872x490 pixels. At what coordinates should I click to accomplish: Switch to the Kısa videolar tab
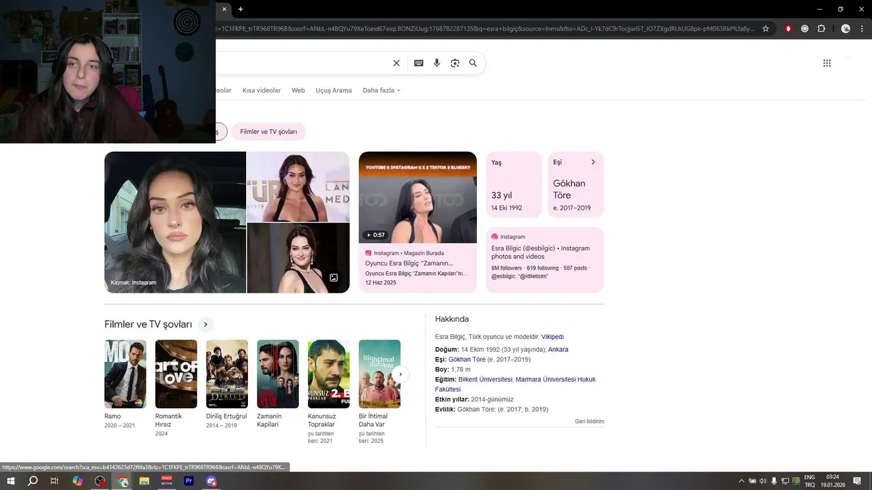262,91
